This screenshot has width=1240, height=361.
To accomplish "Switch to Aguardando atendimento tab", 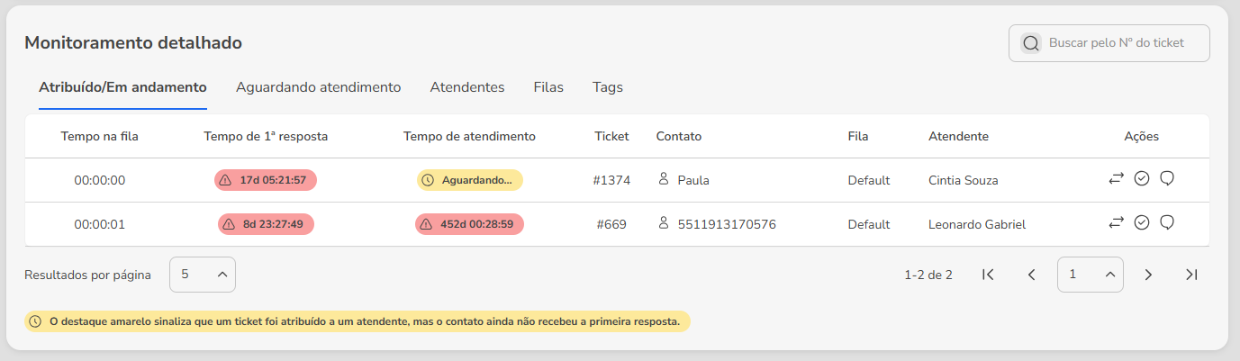I will 318,87.
